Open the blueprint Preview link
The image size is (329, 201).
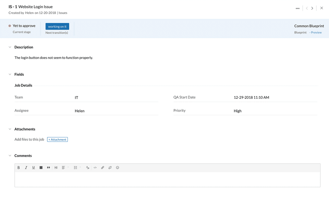(x=316, y=32)
